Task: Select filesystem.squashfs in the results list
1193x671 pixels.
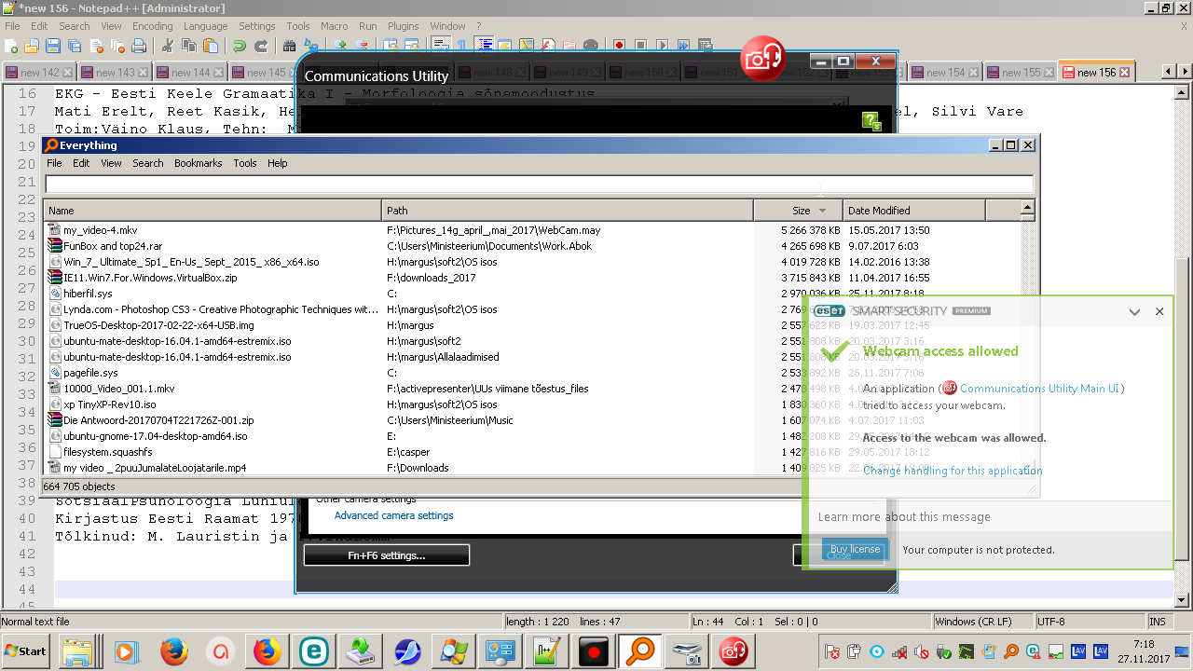Action: [x=107, y=452]
